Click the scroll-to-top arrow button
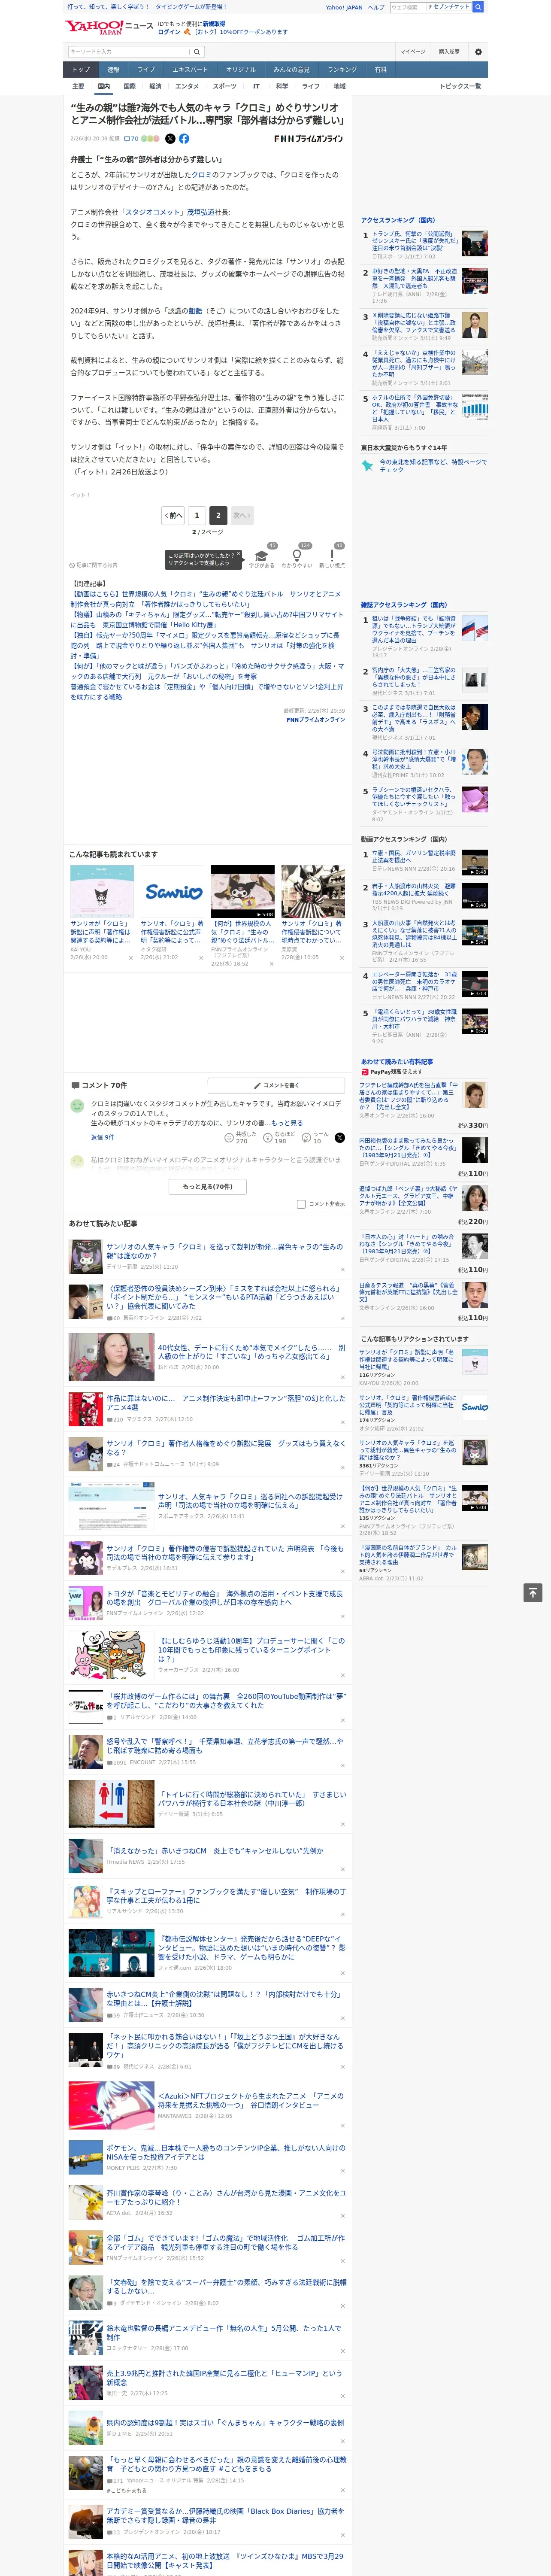This screenshot has width=551, height=2576. [533, 1592]
